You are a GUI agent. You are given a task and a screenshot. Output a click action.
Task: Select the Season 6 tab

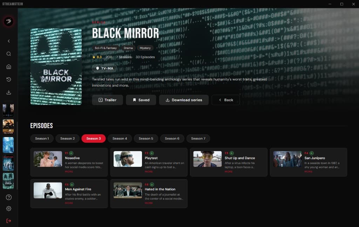coord(172,139)
